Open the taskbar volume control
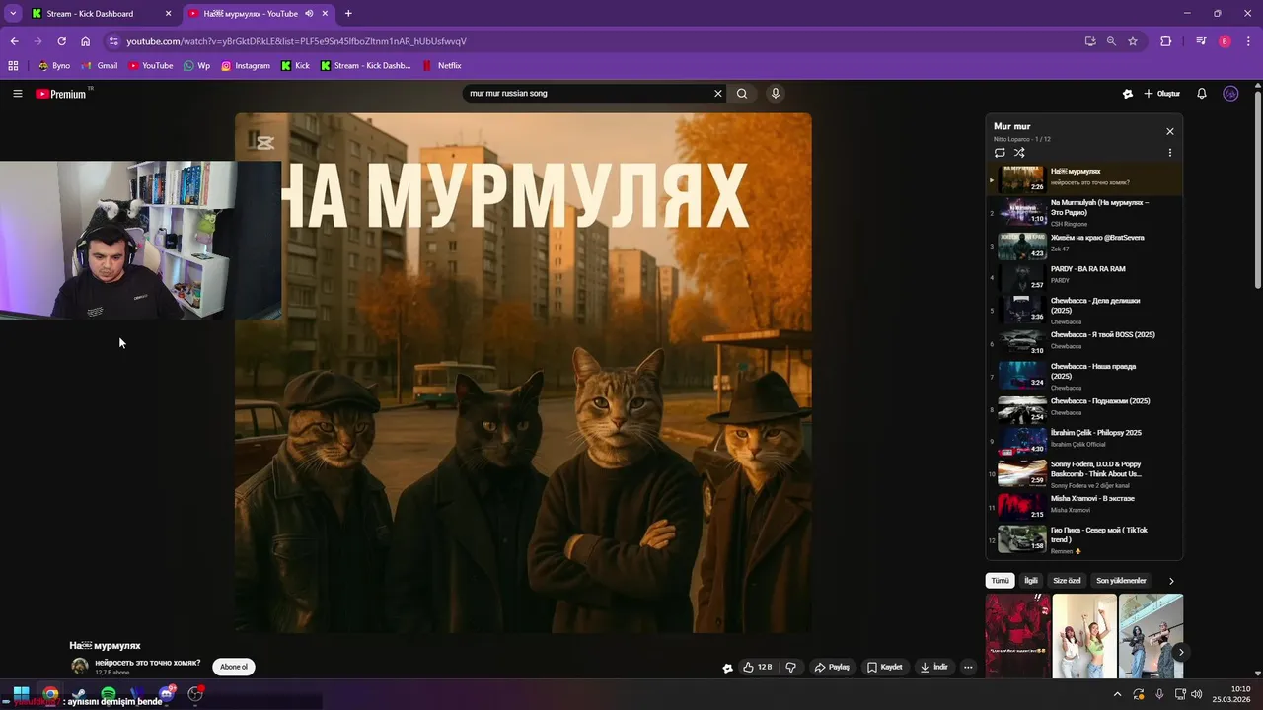1263x710 pixels. (1197, 694)
